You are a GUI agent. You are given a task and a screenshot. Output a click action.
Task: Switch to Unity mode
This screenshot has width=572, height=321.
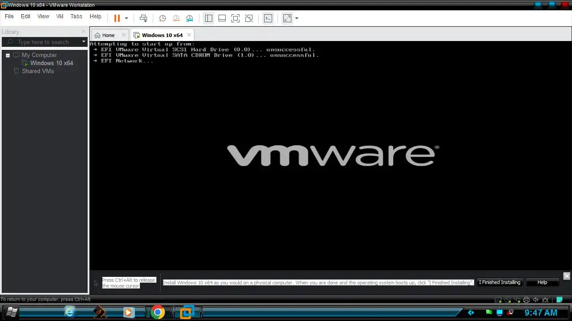coord(249,18)
